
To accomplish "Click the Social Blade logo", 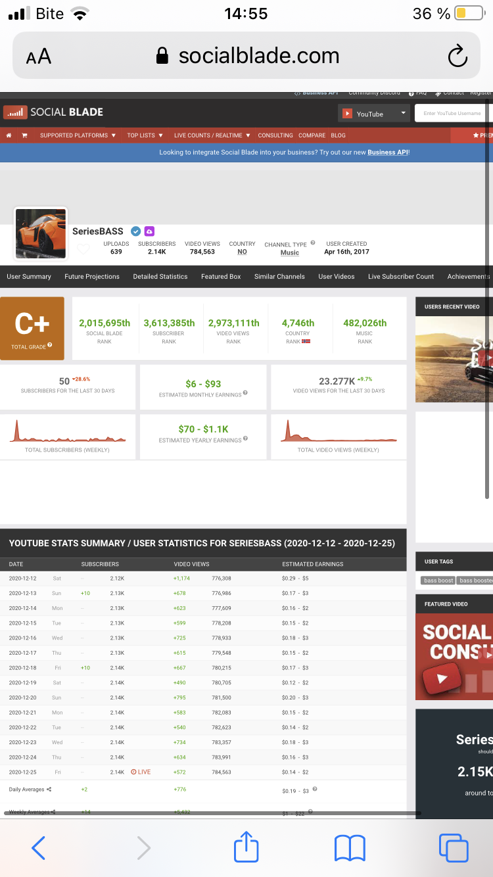I will [x=53, y=112].
